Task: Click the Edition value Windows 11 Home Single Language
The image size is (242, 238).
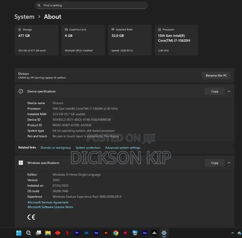Action: (x=77, y=174)
